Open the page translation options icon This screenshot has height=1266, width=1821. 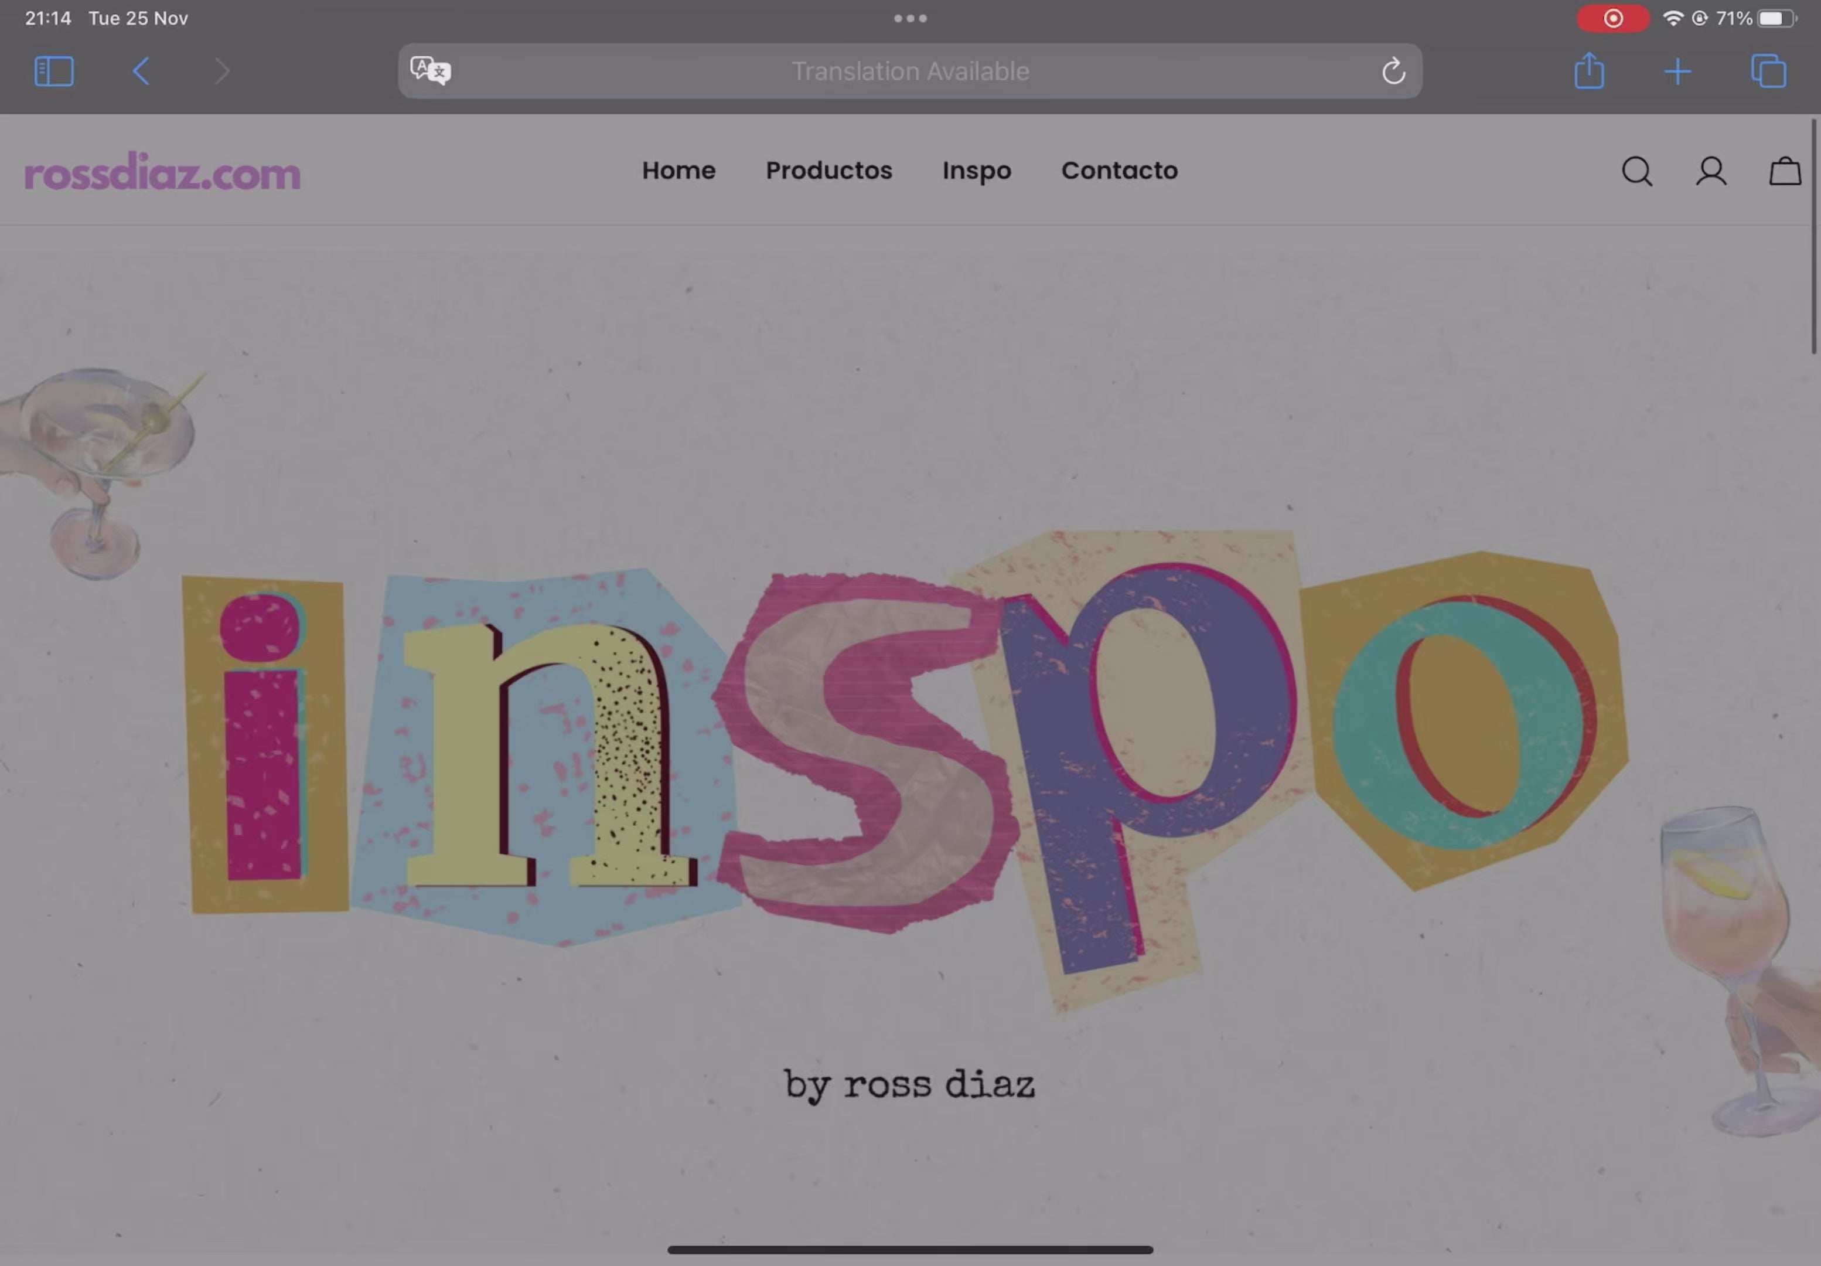[x=431, y=70]
